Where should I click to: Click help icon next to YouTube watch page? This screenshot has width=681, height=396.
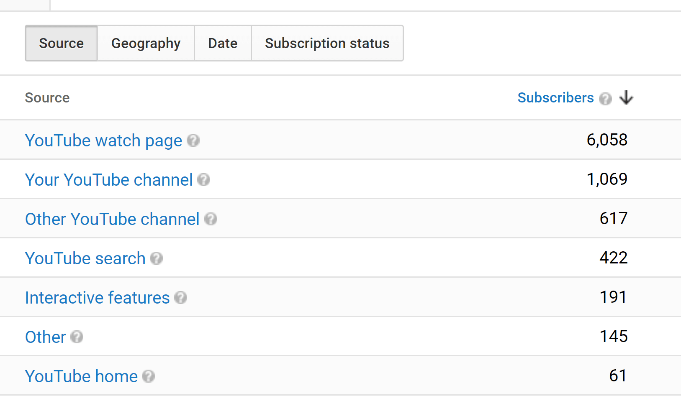point(193,141)
